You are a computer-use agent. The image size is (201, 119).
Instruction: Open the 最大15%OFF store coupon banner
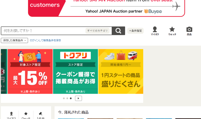(x=30, y=72)
